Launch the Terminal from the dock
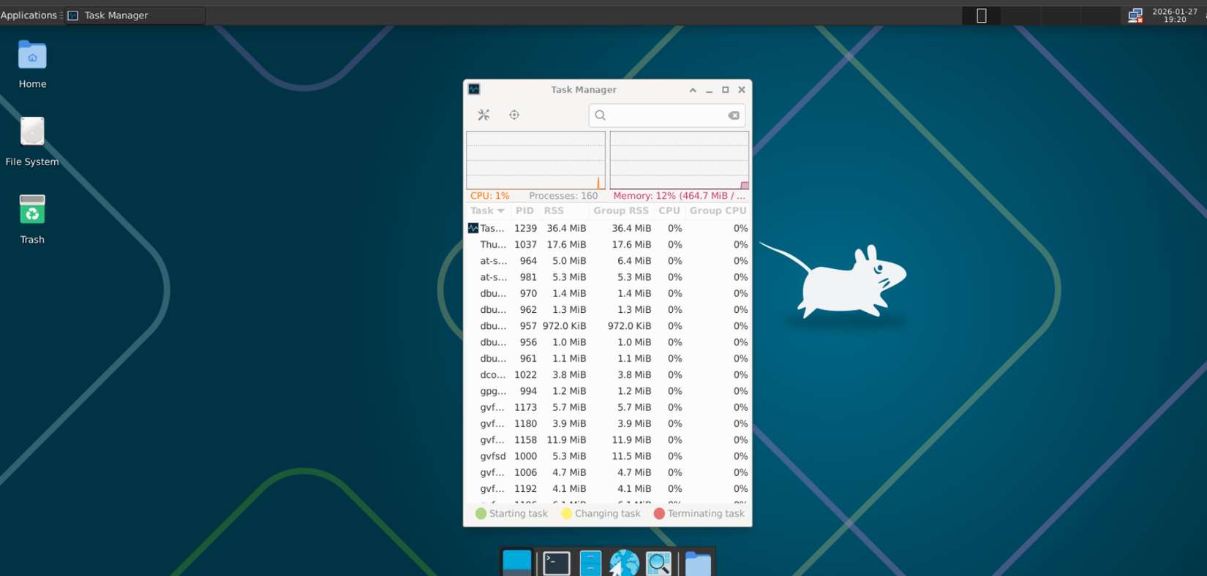 coord(556,563)
